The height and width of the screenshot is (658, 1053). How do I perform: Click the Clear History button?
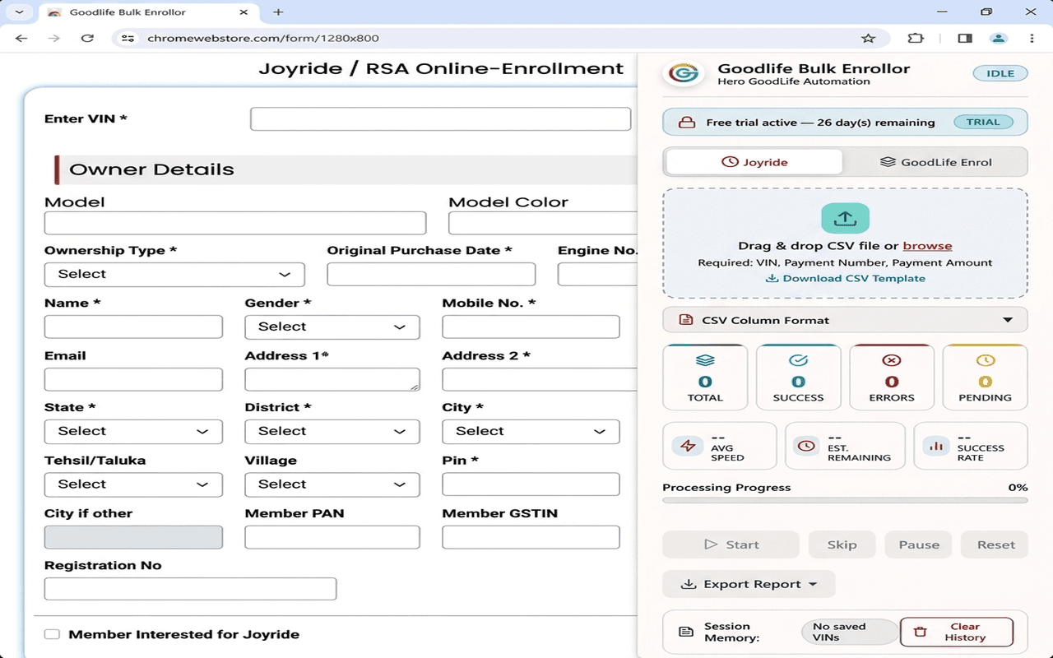point(957,632)
